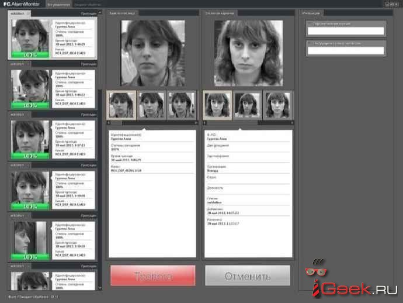Image resolution: width=403 pixels, height=303 pixels.
Task: Click the large reference card photo
Action: (249, 53)
